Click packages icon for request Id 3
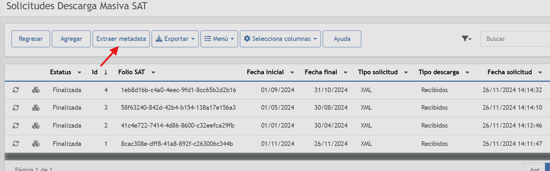Screen dimensions: 550x171 pyautogui.click(x=36, y=108)
